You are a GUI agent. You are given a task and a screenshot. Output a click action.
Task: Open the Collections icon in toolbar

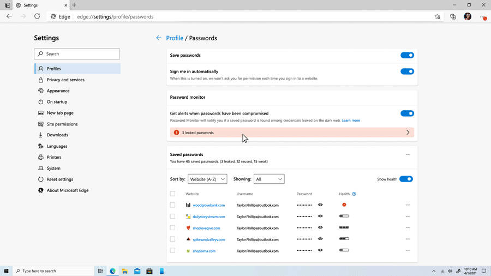coord(453,16)
